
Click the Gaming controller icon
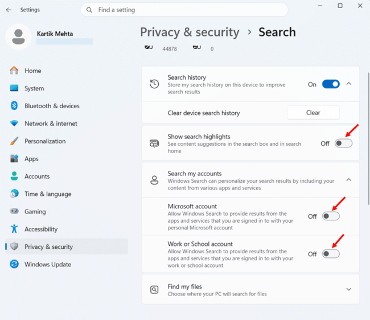coord(14,211)
